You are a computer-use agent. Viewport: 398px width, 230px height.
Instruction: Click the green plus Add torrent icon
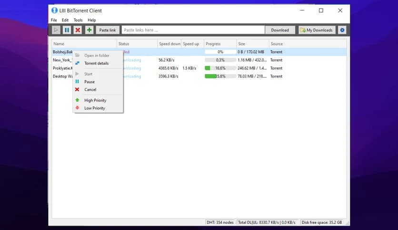89,30
